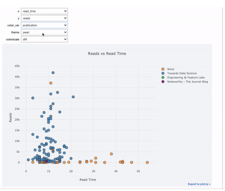Toggle the Towards Data Science blue legend marker
Image resolution: width=225 pixels, height=191 pixels.
tap(163, 73)
